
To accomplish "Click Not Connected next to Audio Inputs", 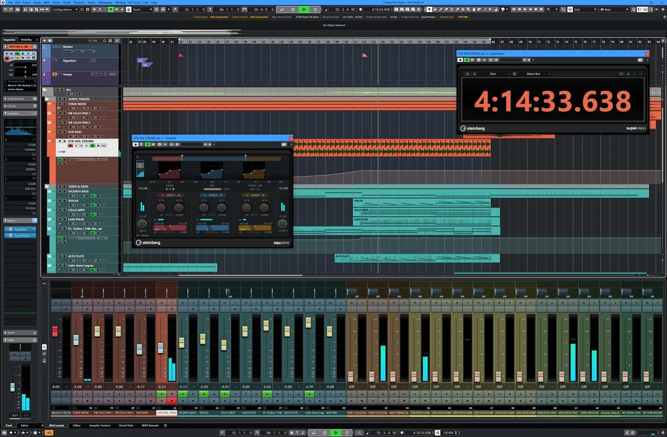I will point(216,17).
